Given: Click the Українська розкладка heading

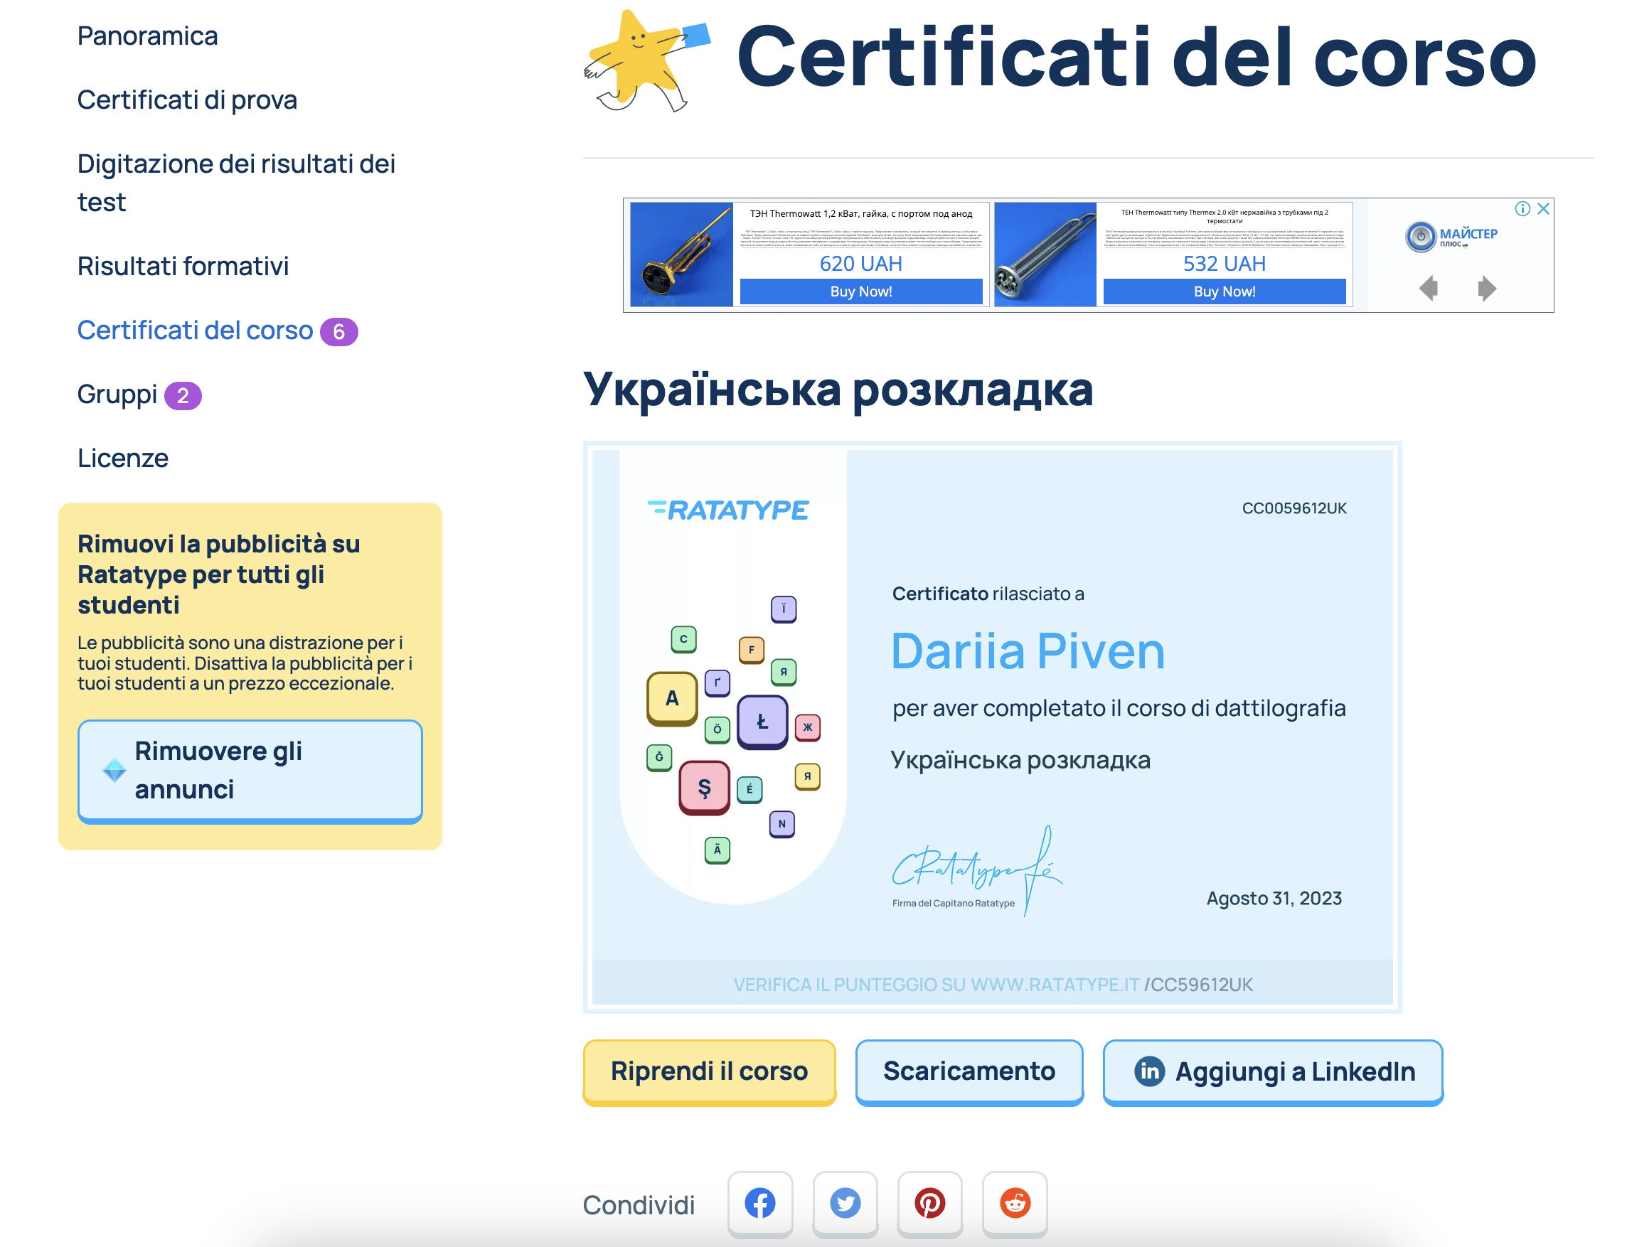Looking at the screenshot, I should point(837,390).
